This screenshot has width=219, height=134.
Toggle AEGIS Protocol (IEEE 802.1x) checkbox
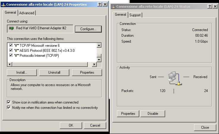pos(11,50)
